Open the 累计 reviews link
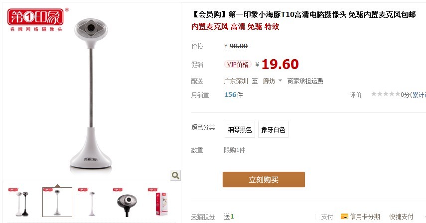426x223 pixels. pos(418,95)
